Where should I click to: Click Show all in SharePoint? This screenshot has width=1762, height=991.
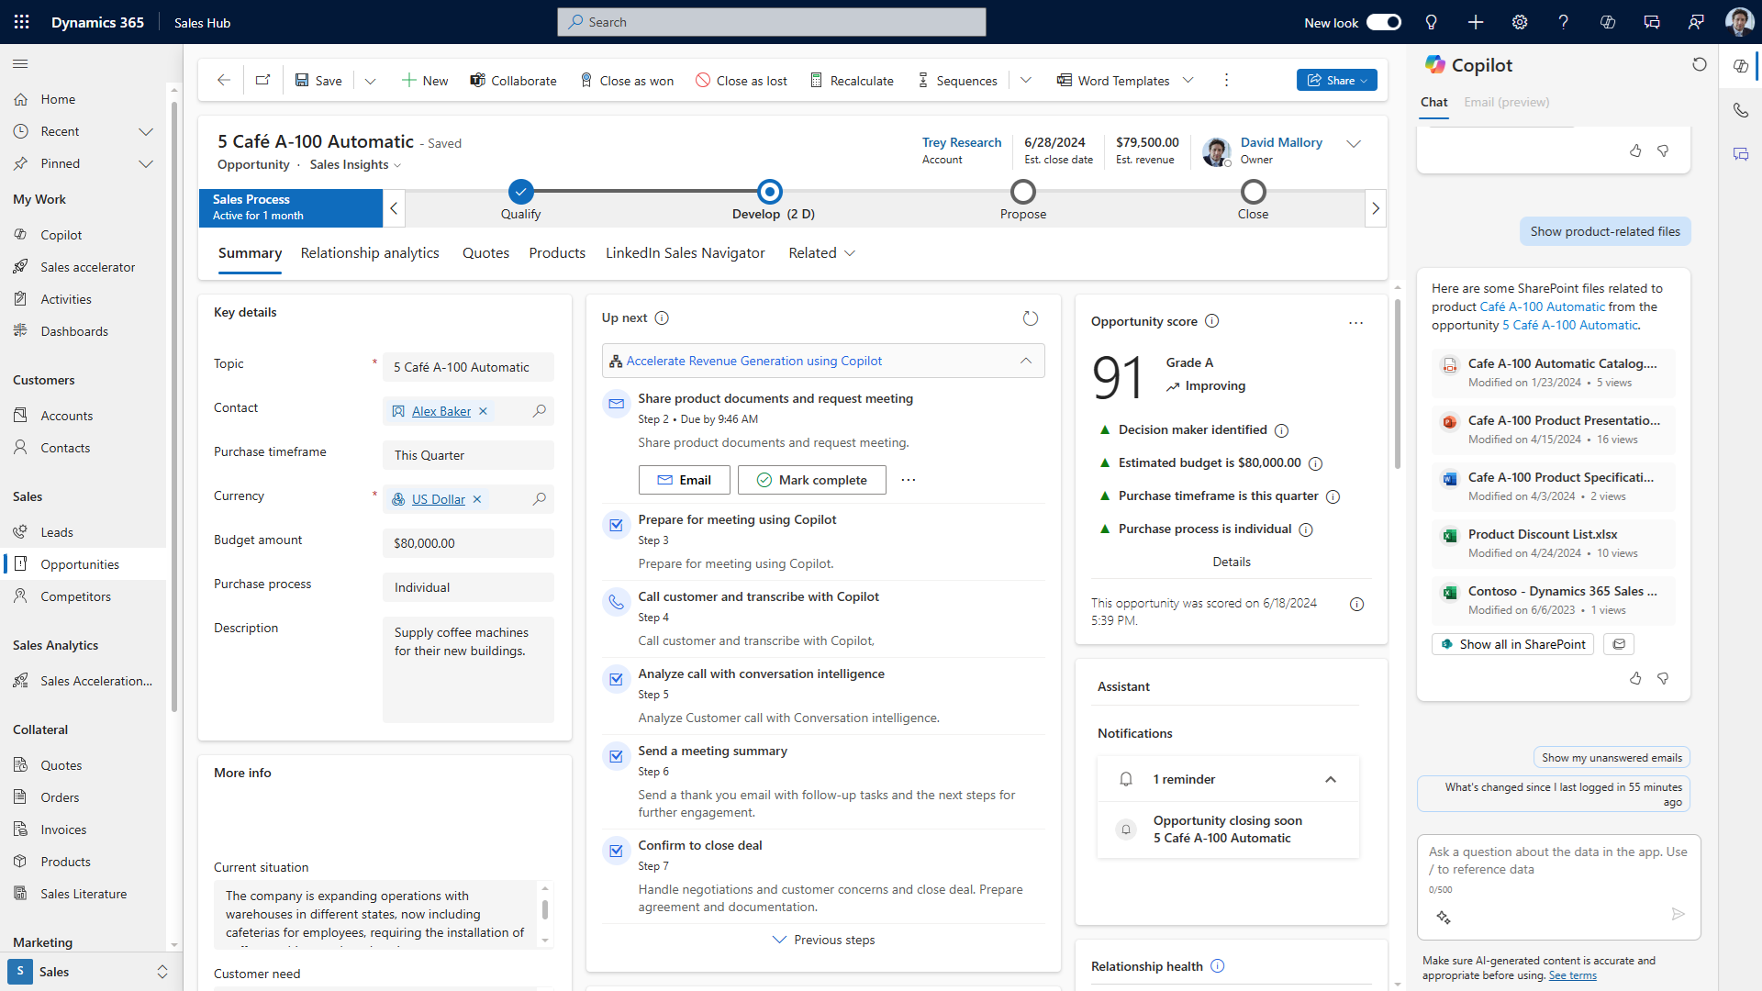click(x=1511, y=644)
